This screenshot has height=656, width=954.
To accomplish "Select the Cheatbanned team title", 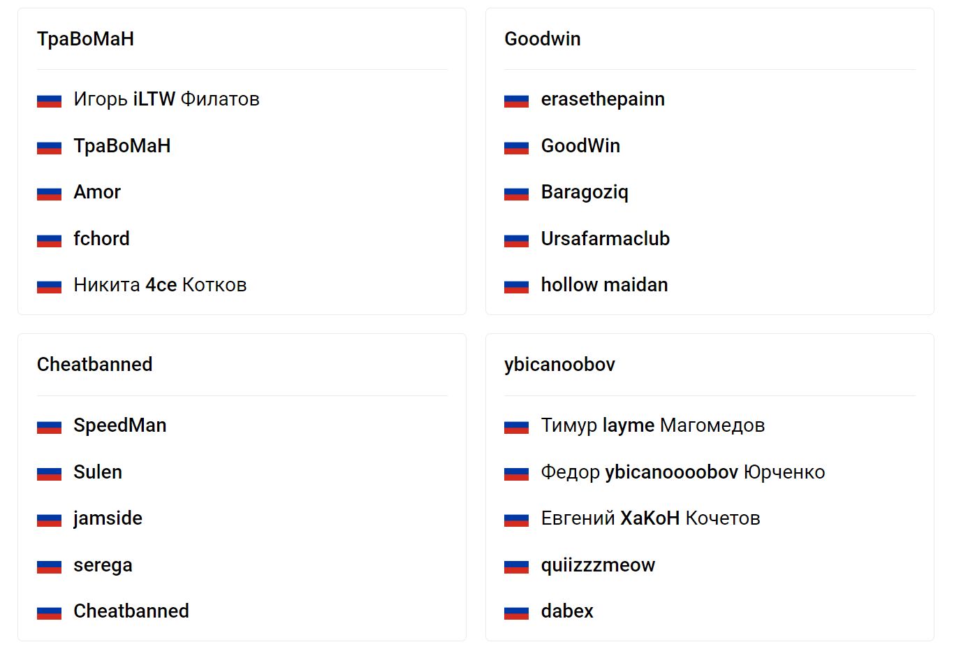I will coord(94,365).
